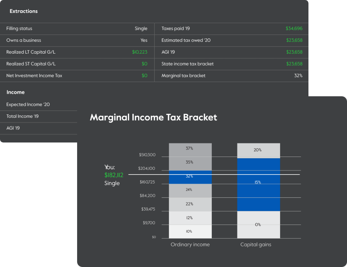Click the Income section header
347x267 pixels.
(15, 92)
